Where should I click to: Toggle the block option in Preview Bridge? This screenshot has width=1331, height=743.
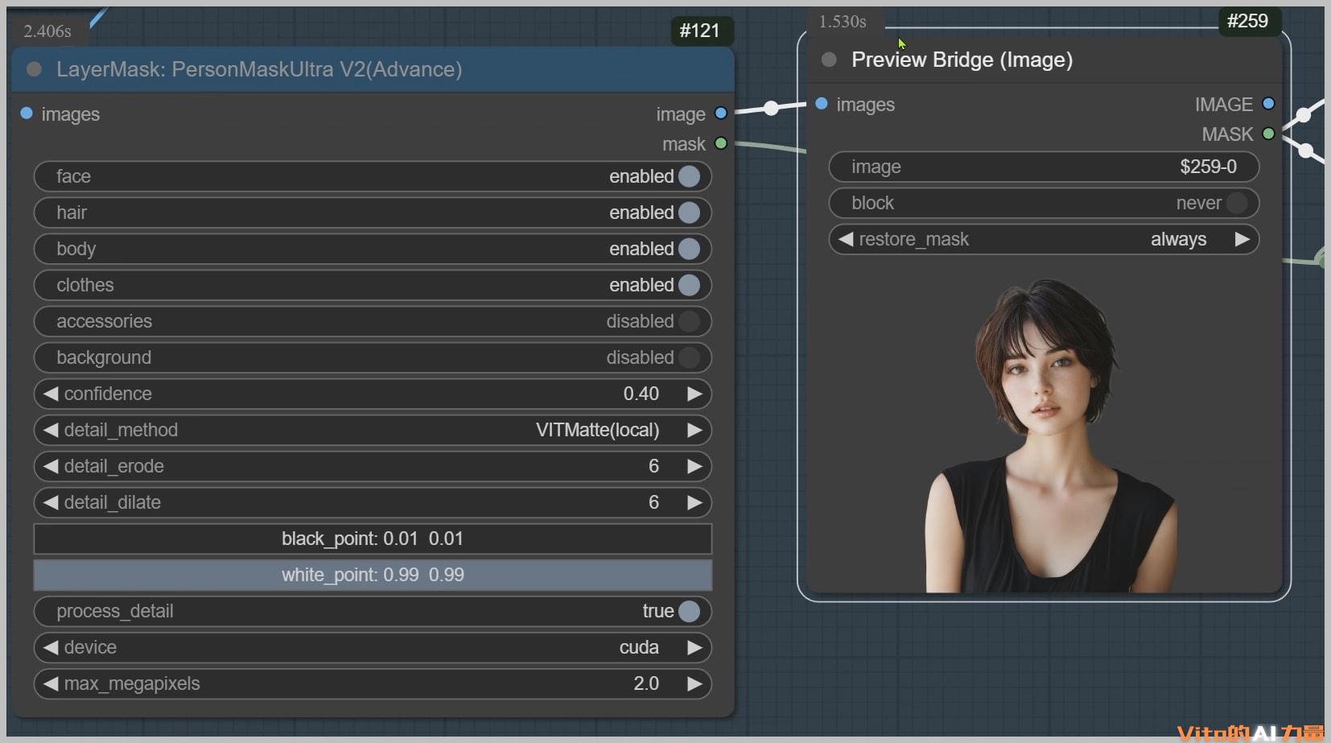click(x=1237, y=203)
